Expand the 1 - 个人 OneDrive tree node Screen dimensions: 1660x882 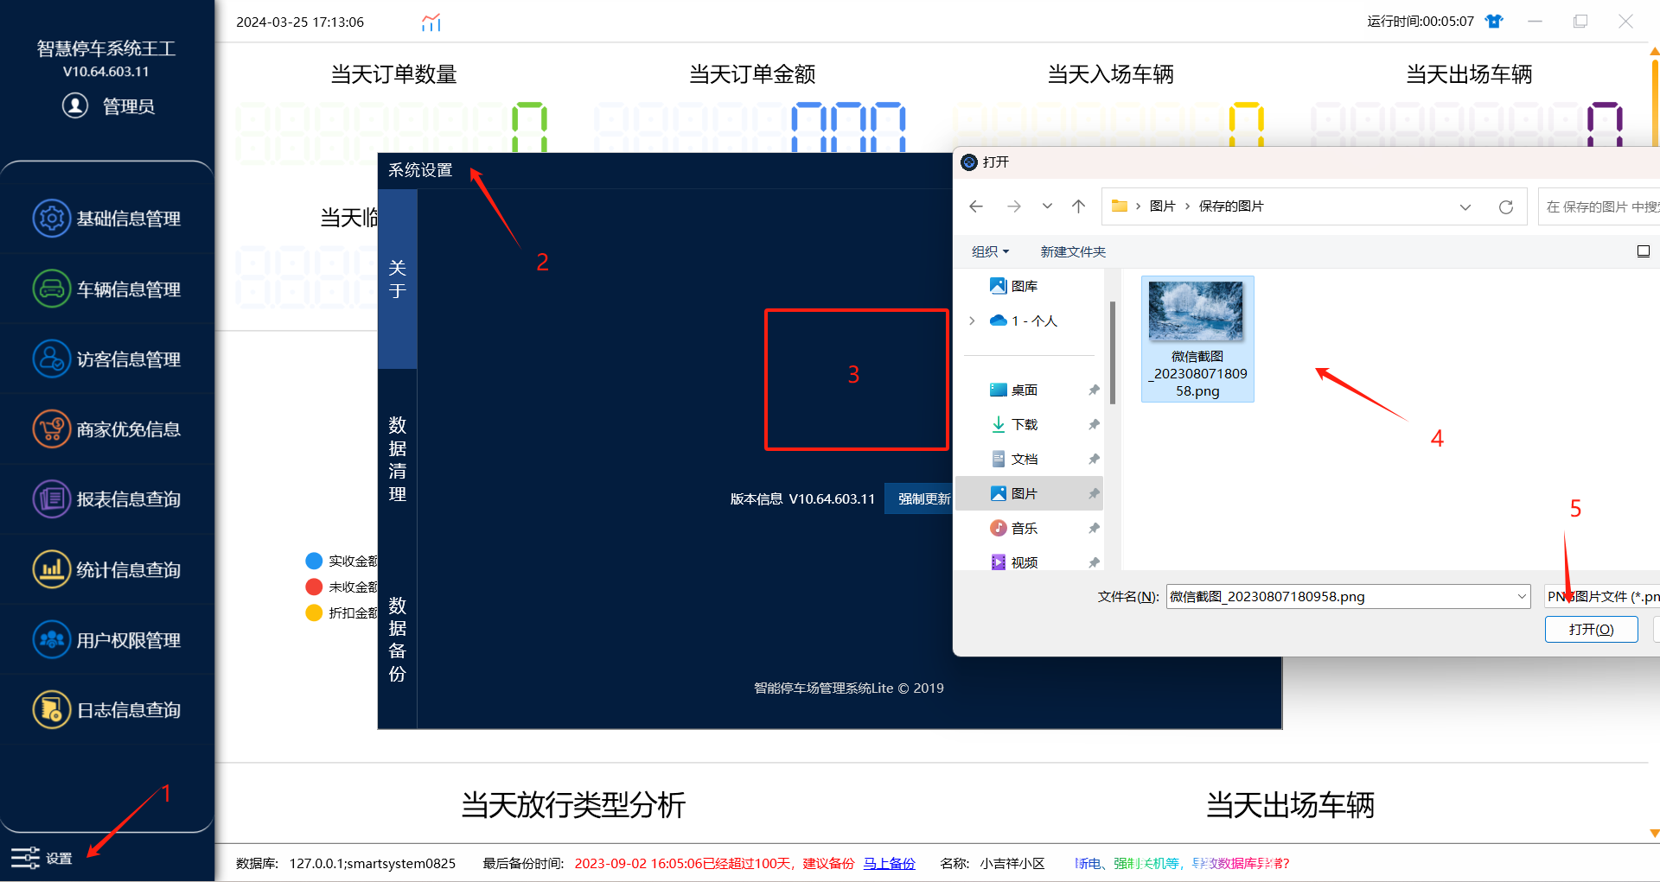[x=973, y=320]
